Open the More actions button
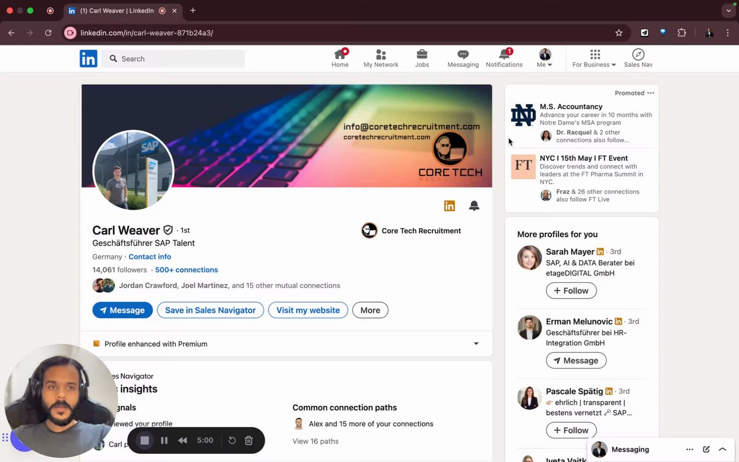Image resolution: width=739 pixels, height=462 pixels. pos(370,310)
